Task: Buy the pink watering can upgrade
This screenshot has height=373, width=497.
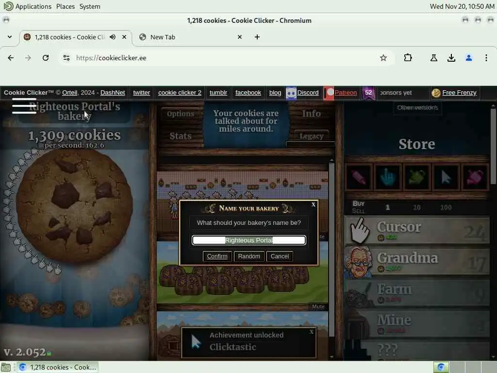Action: click(x=475, y=177)
